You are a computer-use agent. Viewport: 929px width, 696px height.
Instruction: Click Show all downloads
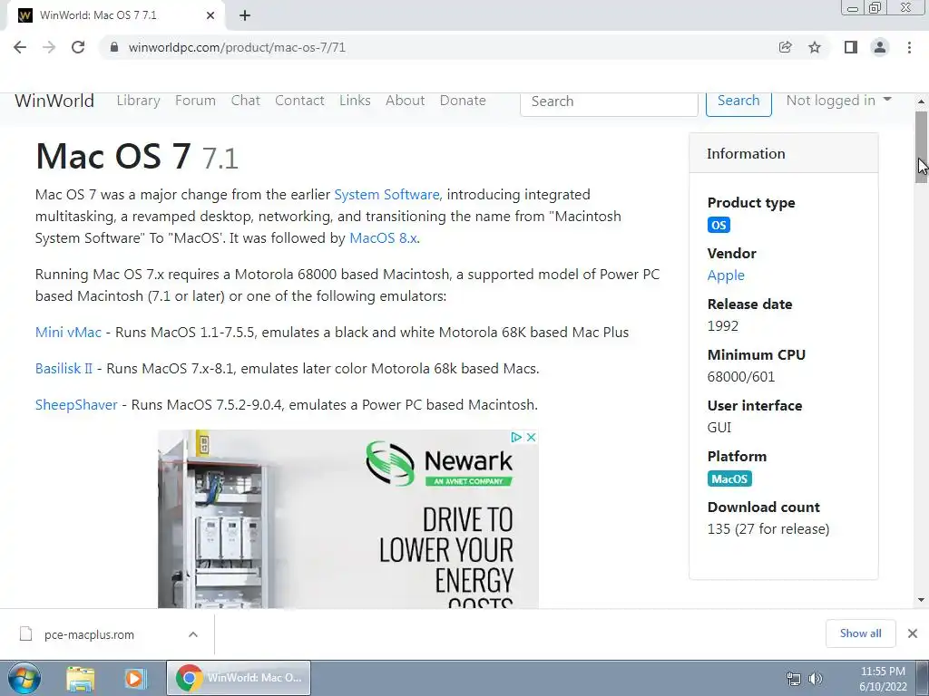[860, 633]
